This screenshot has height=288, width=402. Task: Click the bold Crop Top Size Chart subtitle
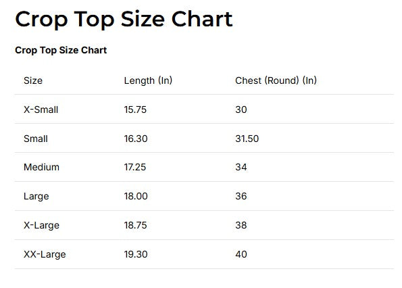[x=61, y=50]
